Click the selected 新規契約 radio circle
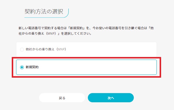 pos(22,67)
